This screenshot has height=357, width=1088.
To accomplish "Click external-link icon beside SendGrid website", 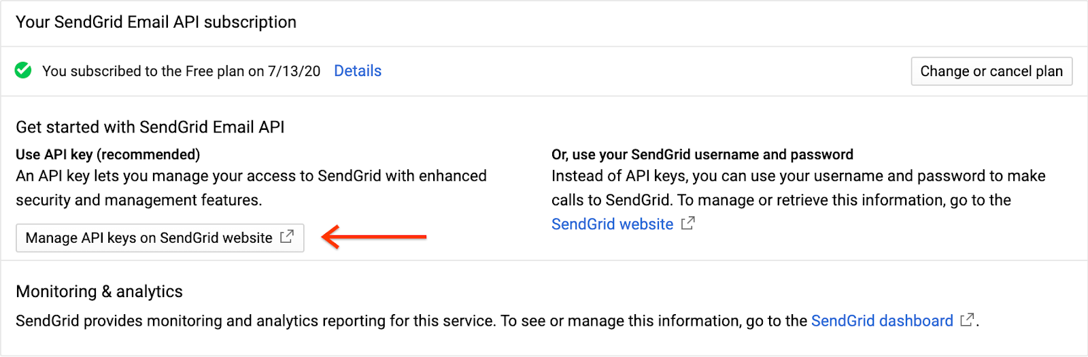I will [x=688, y=223].
